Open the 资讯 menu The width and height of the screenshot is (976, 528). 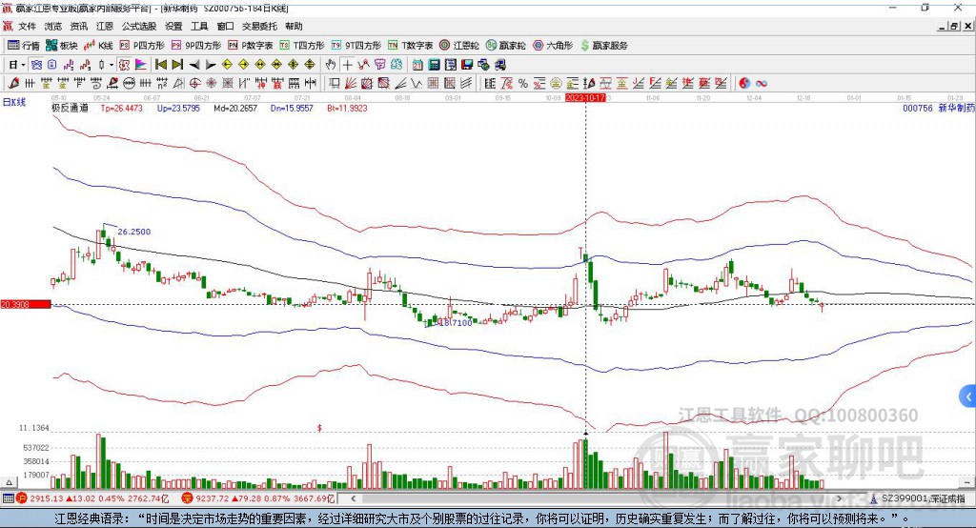[79, 26]
